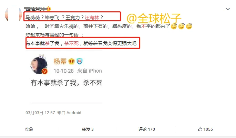Click the orange V verified badge
The image size is (236, 138).
[x=44, y=71]
